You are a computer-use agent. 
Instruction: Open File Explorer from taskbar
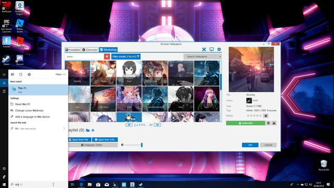90,184
